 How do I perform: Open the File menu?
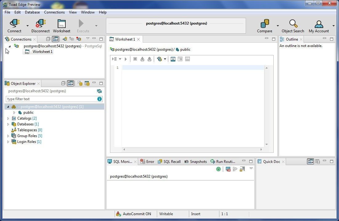click(7, 12)
